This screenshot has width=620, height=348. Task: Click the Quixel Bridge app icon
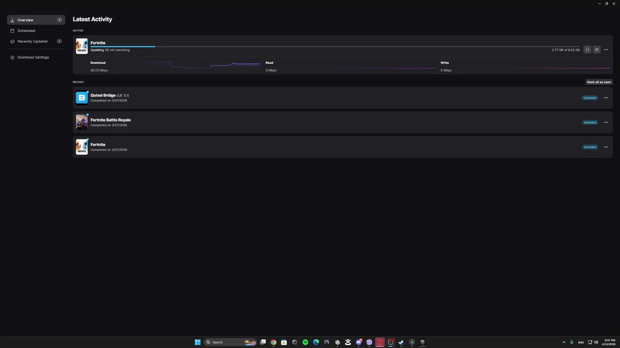[x=82, y=98]
